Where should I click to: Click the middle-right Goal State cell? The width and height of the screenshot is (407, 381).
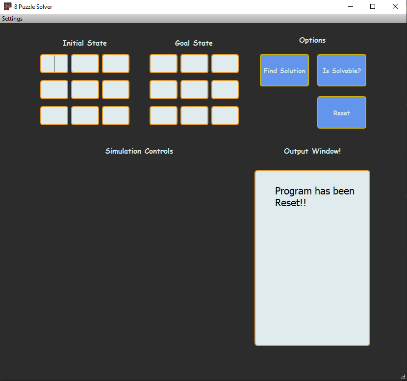coord(225,89)
